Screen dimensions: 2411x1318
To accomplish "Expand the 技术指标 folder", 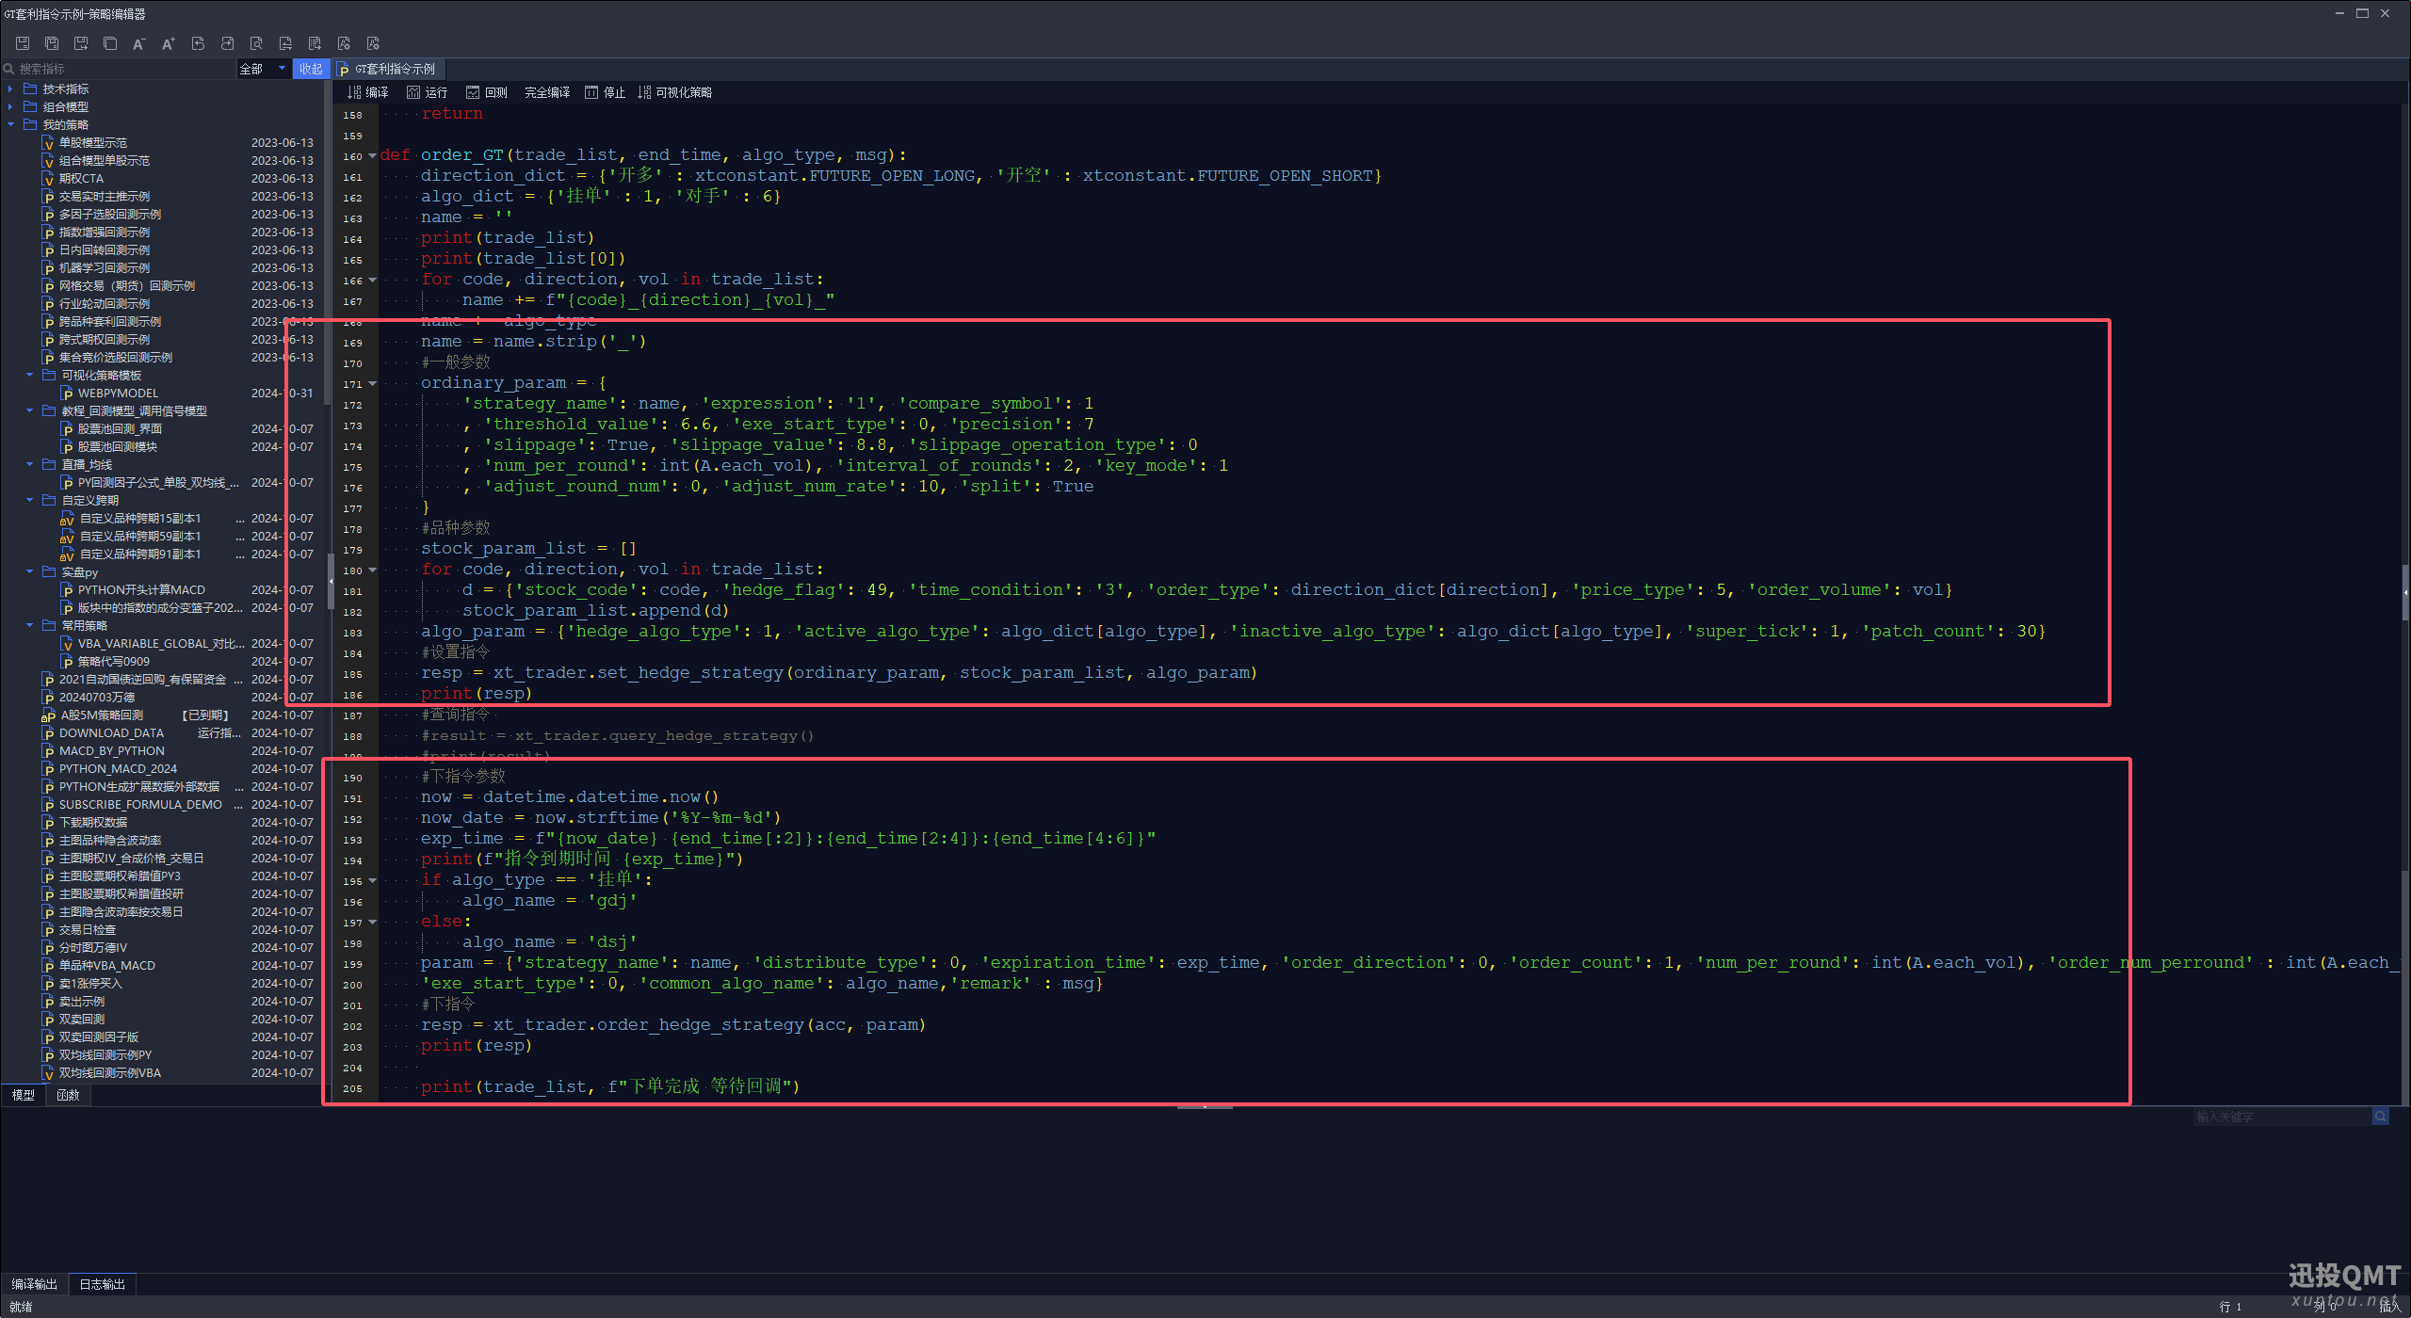I will click(10, 88).
